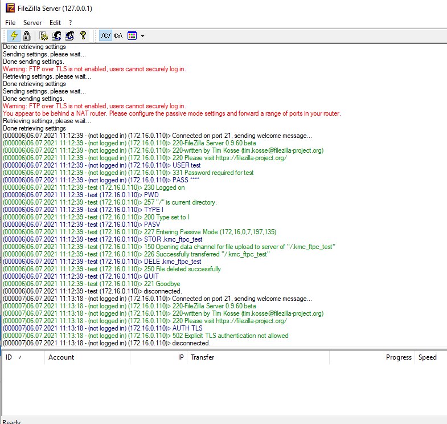The width and height of the screenshot is (447, 424).
Task: Switch to C:\ path display style
Action: (118, 36)
